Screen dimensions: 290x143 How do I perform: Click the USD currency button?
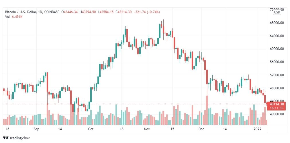pos(277,12)
